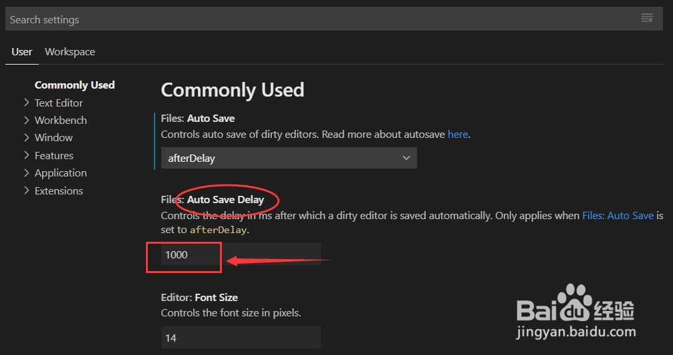Click the Auto Save Delay value field
The width and height of the screenshot is (673, 355).
(240, 254)
